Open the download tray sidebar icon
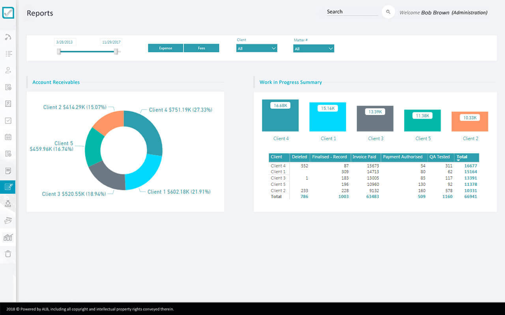 coord(8,204)
